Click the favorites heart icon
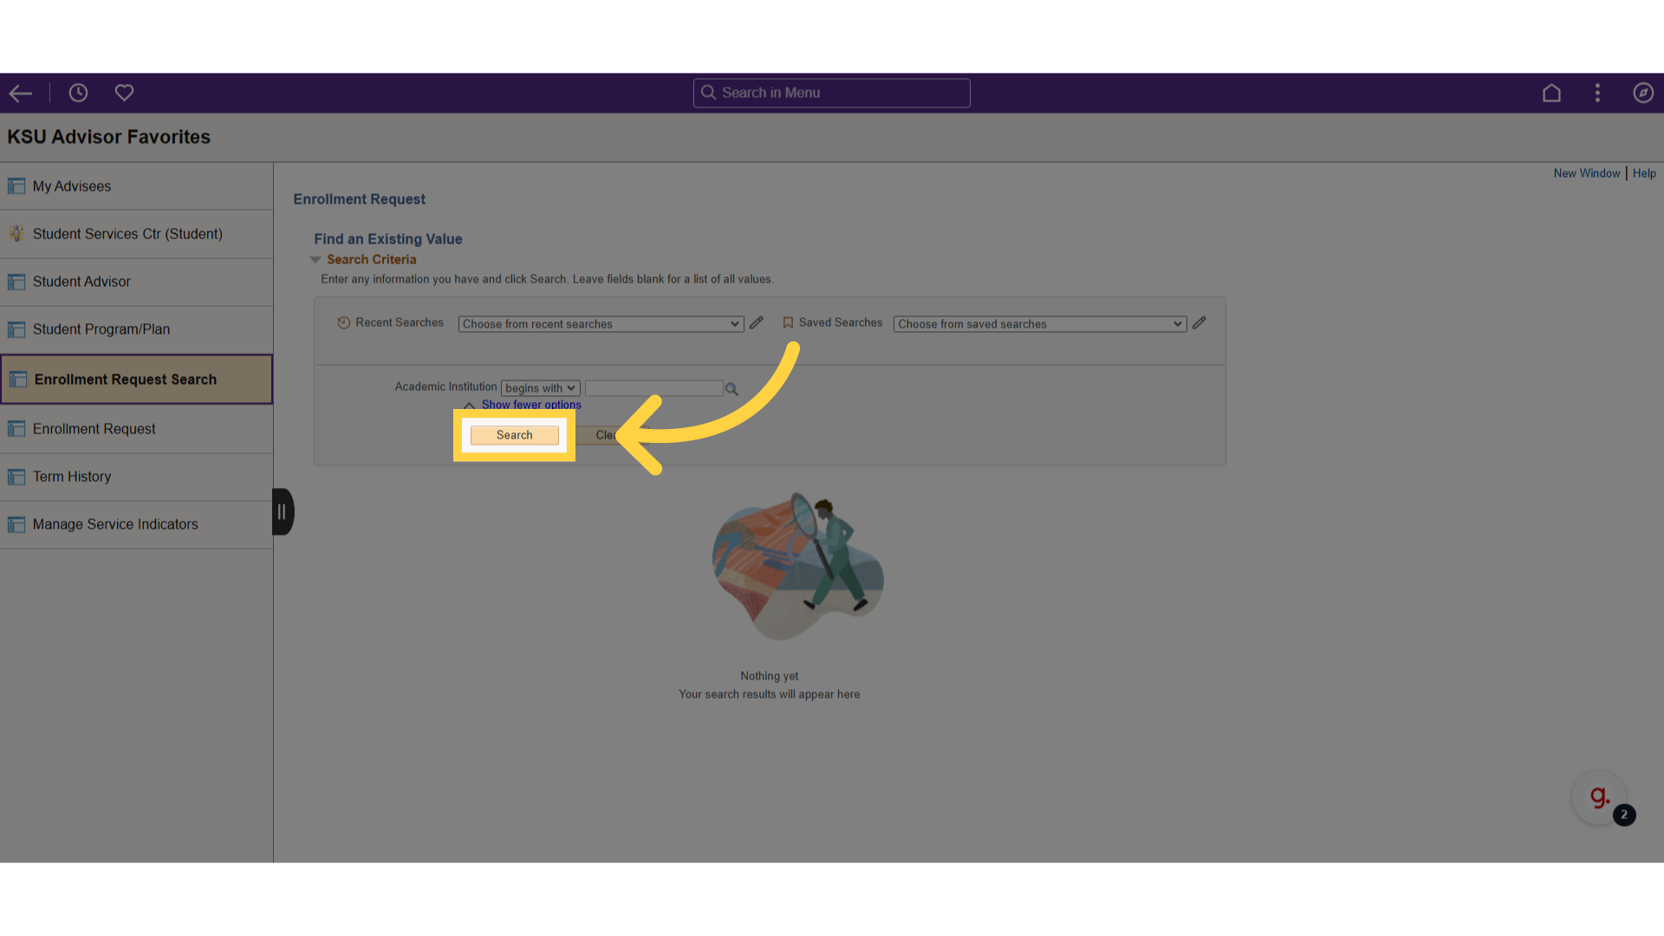1664x936 pixels. 124,93
